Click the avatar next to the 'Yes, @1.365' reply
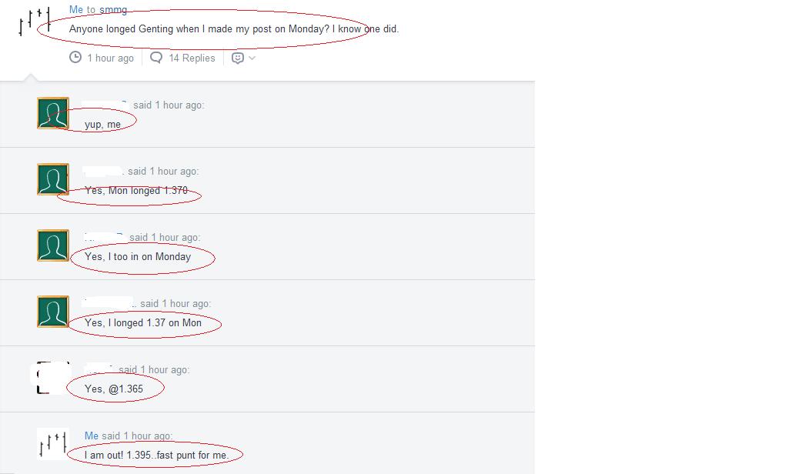 [52, 377]
